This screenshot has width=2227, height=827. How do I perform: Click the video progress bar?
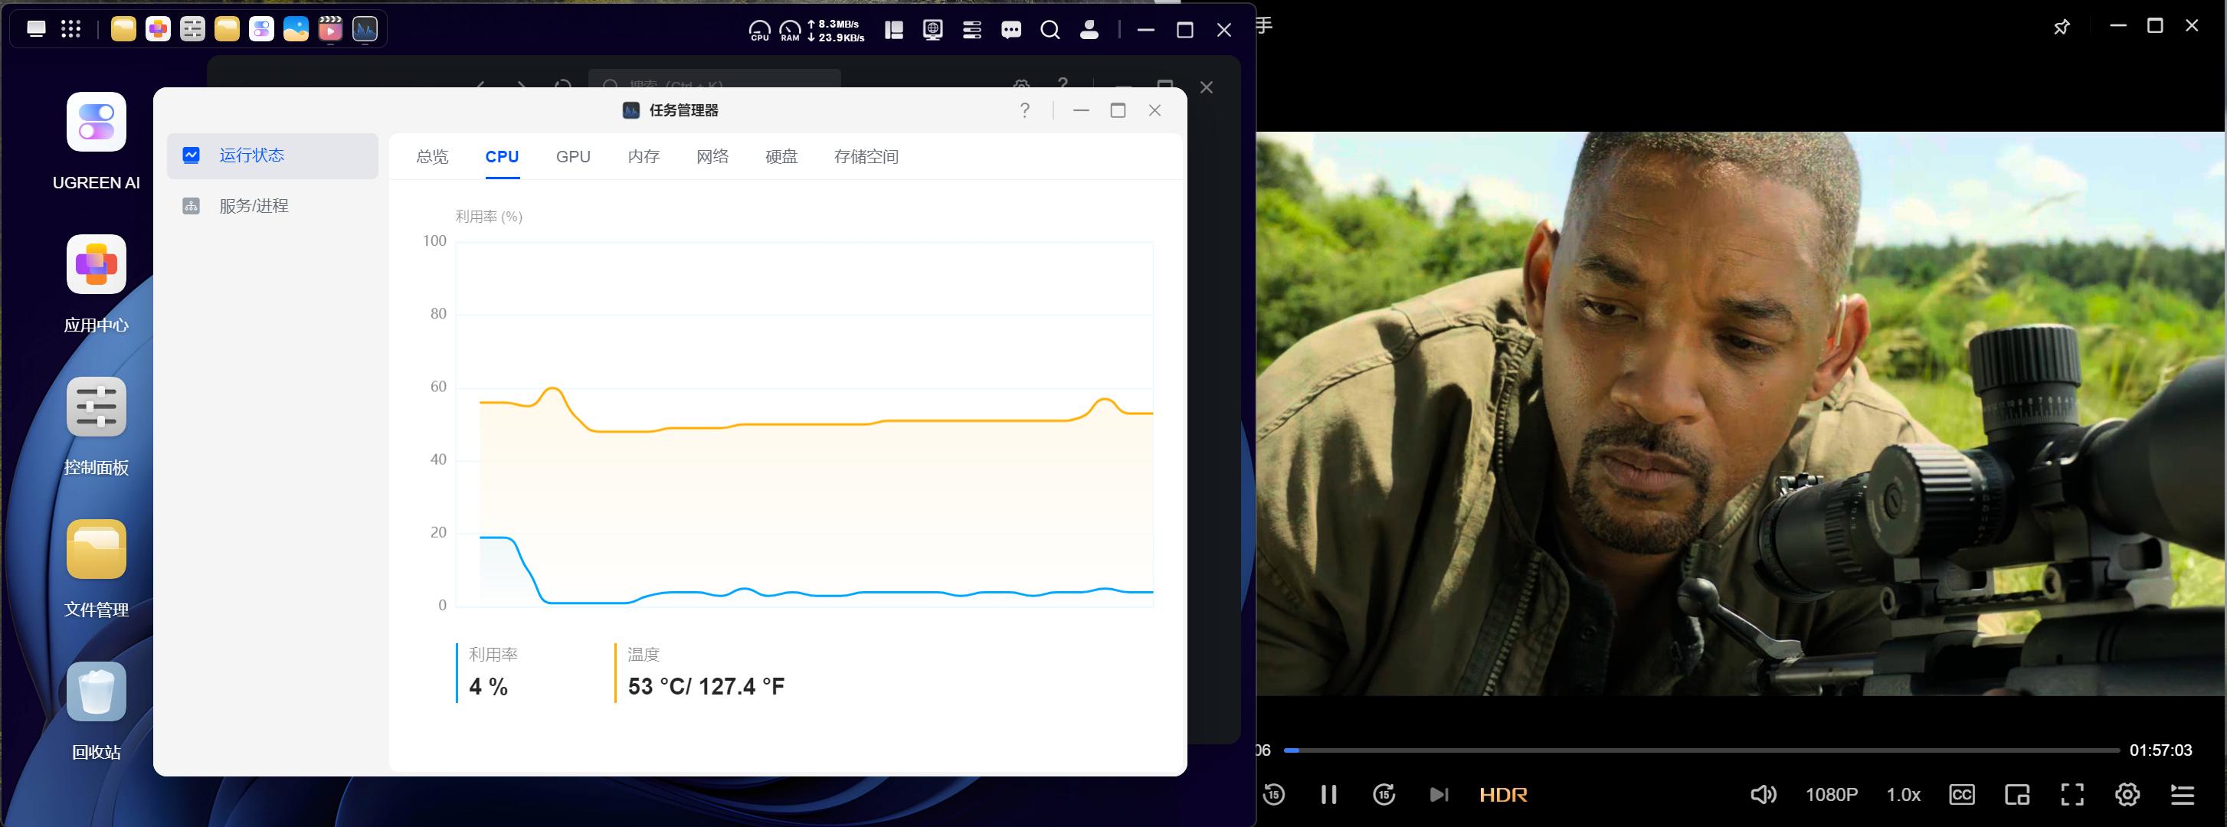[1701, 750]
